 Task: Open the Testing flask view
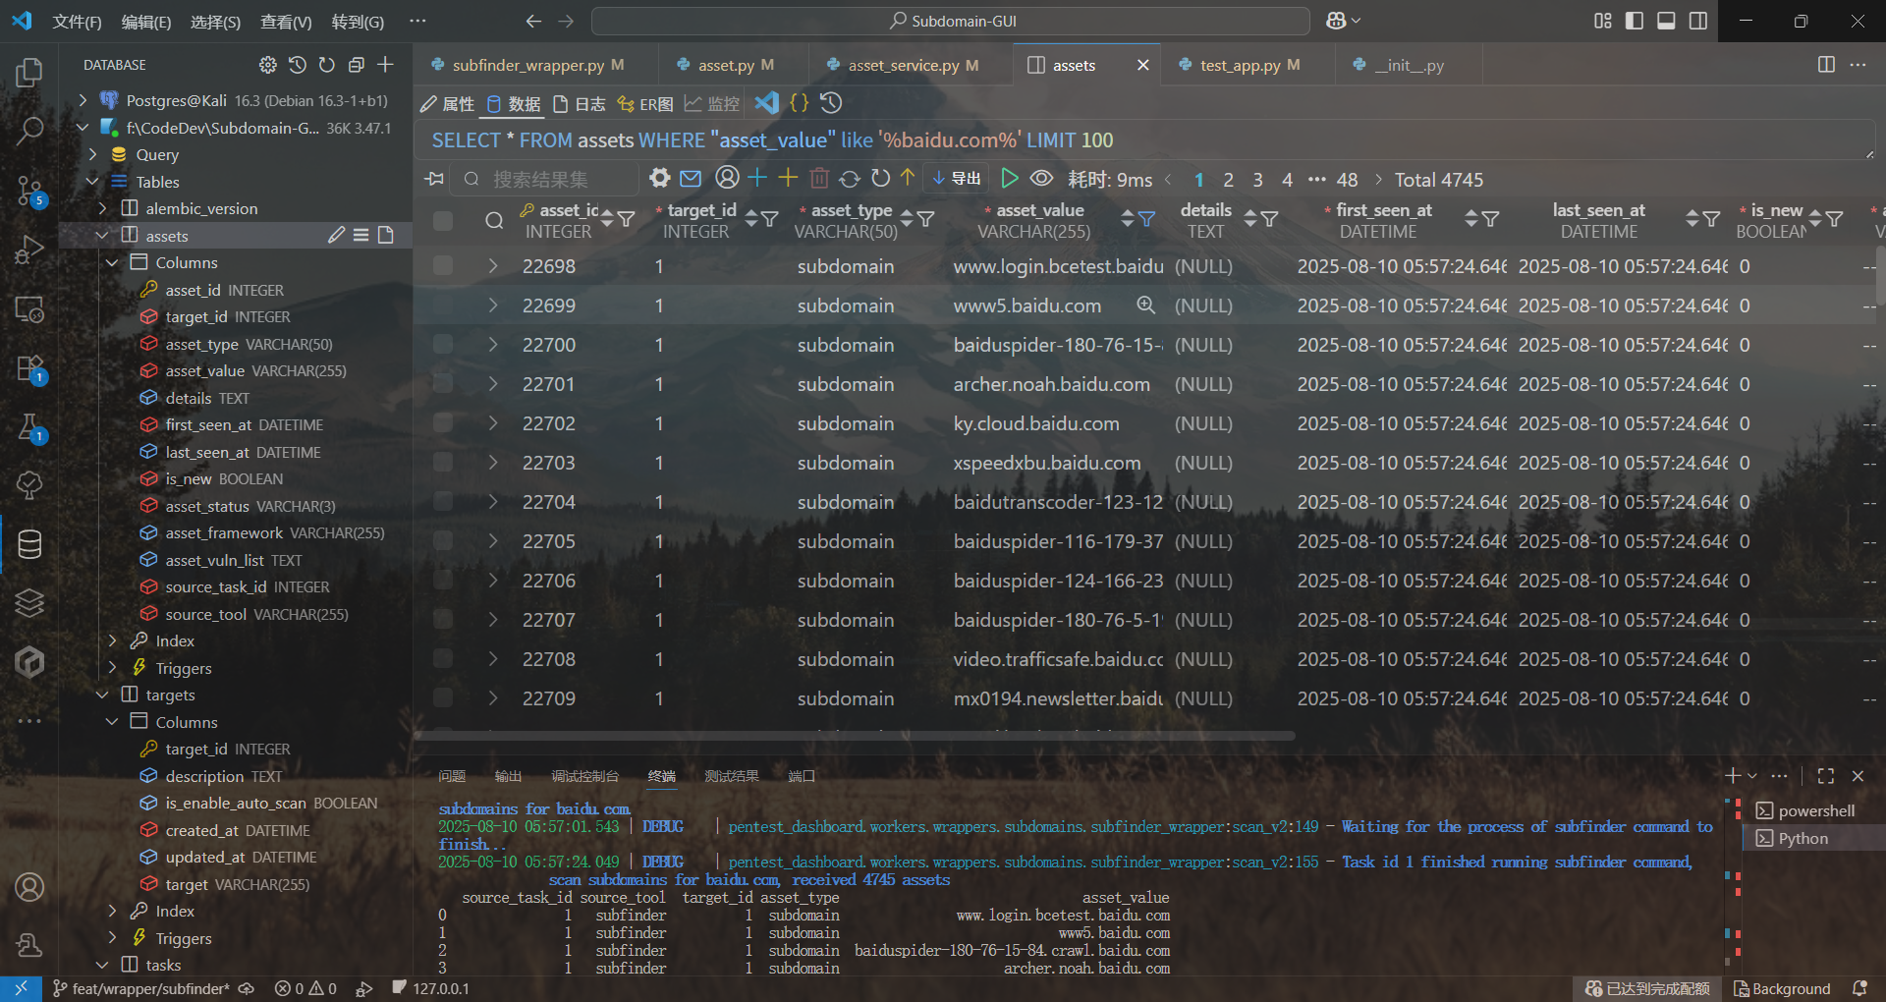click(29, 427)
